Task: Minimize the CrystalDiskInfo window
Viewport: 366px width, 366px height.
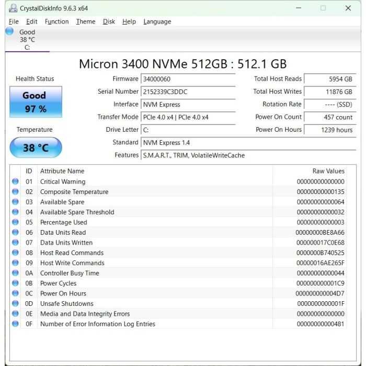Action: click(299, 8)
